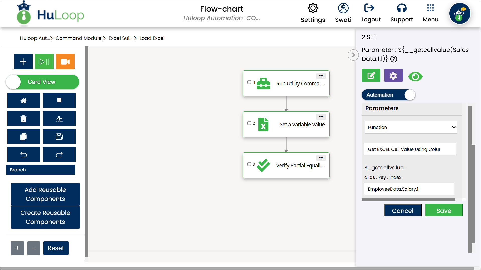This screenshot has height=270, width=481.
Task: Check the Set a Variable Value step checkbox
Action: [249, 123]
